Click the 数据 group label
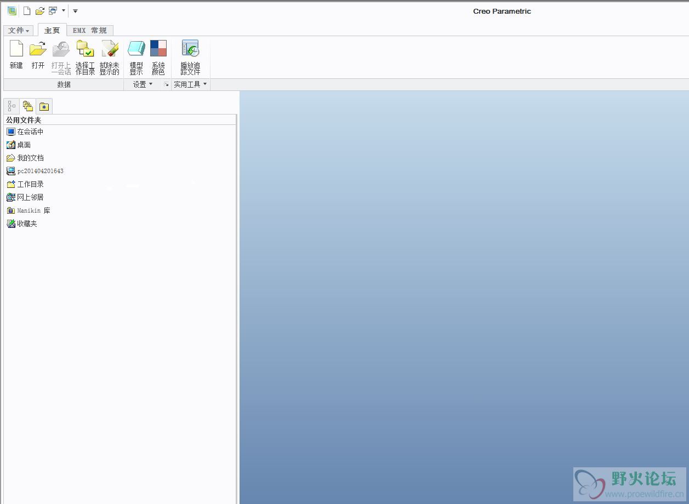The image size is (689, 504). pyautogui.click(x=64, y=84)
